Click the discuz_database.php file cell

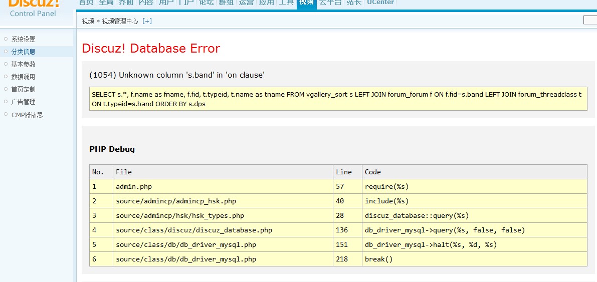tap(223, 230)
